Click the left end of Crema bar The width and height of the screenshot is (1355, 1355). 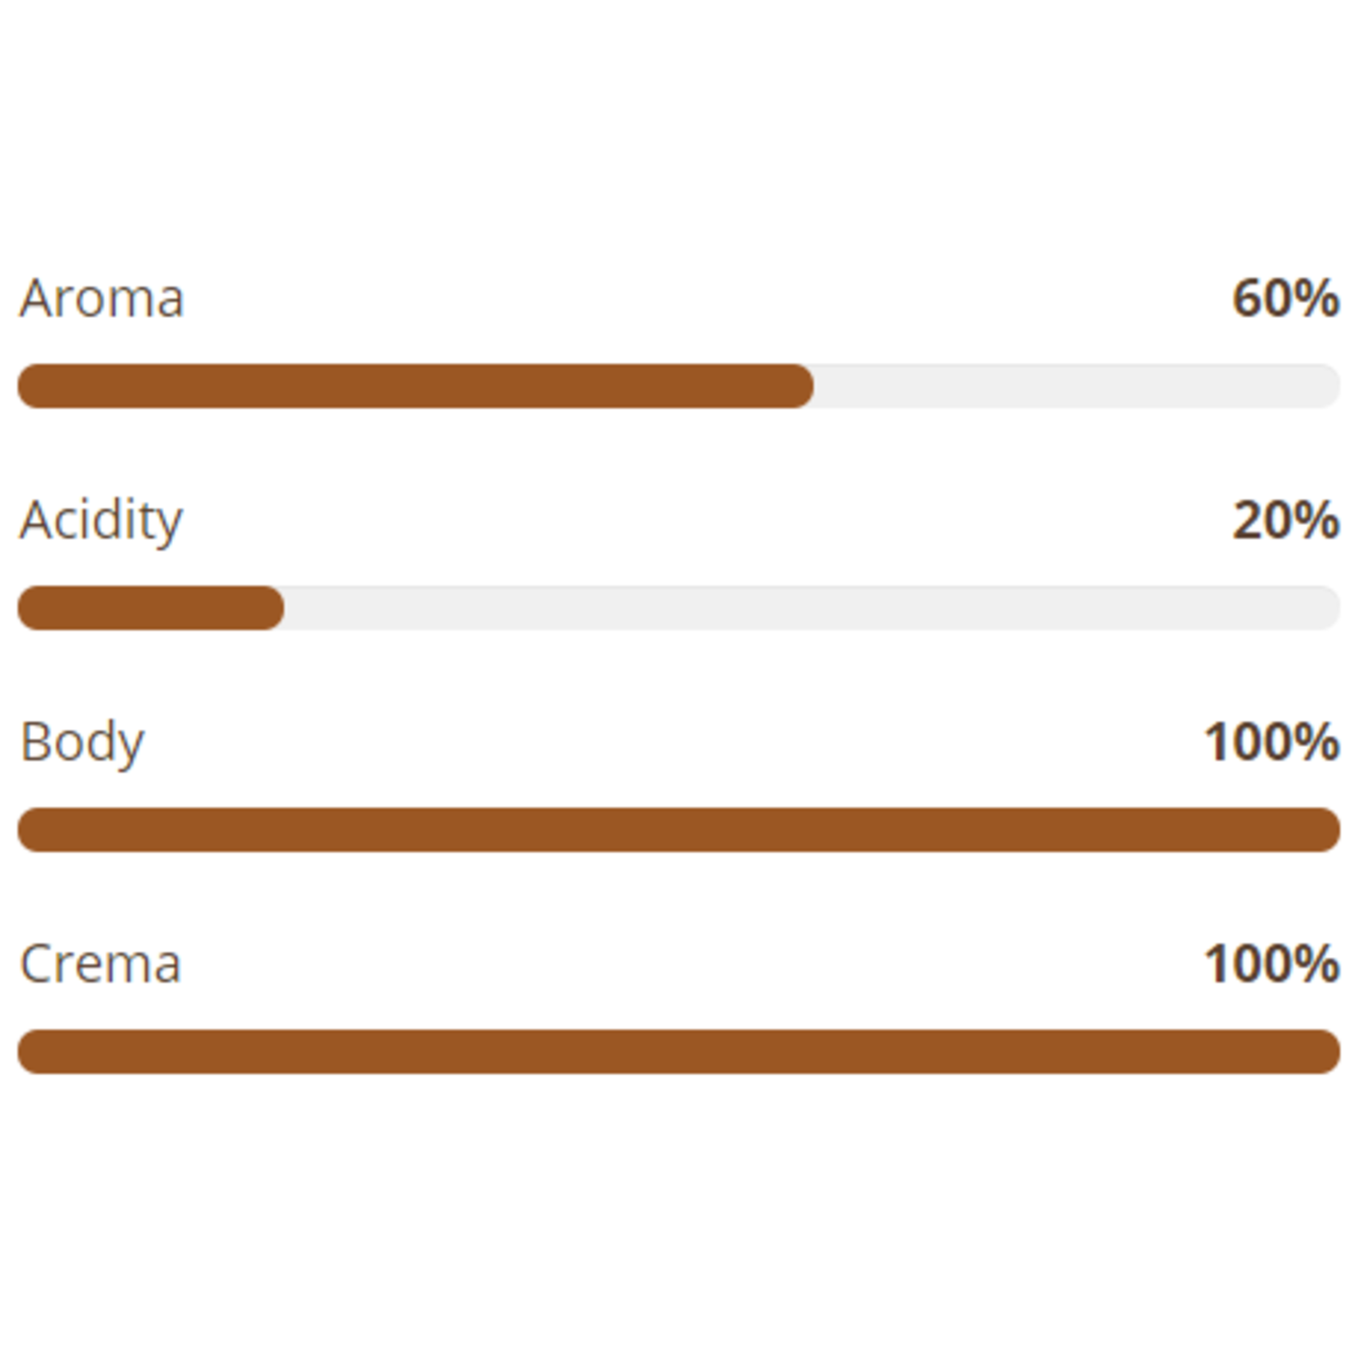[x=36, y=1052]
